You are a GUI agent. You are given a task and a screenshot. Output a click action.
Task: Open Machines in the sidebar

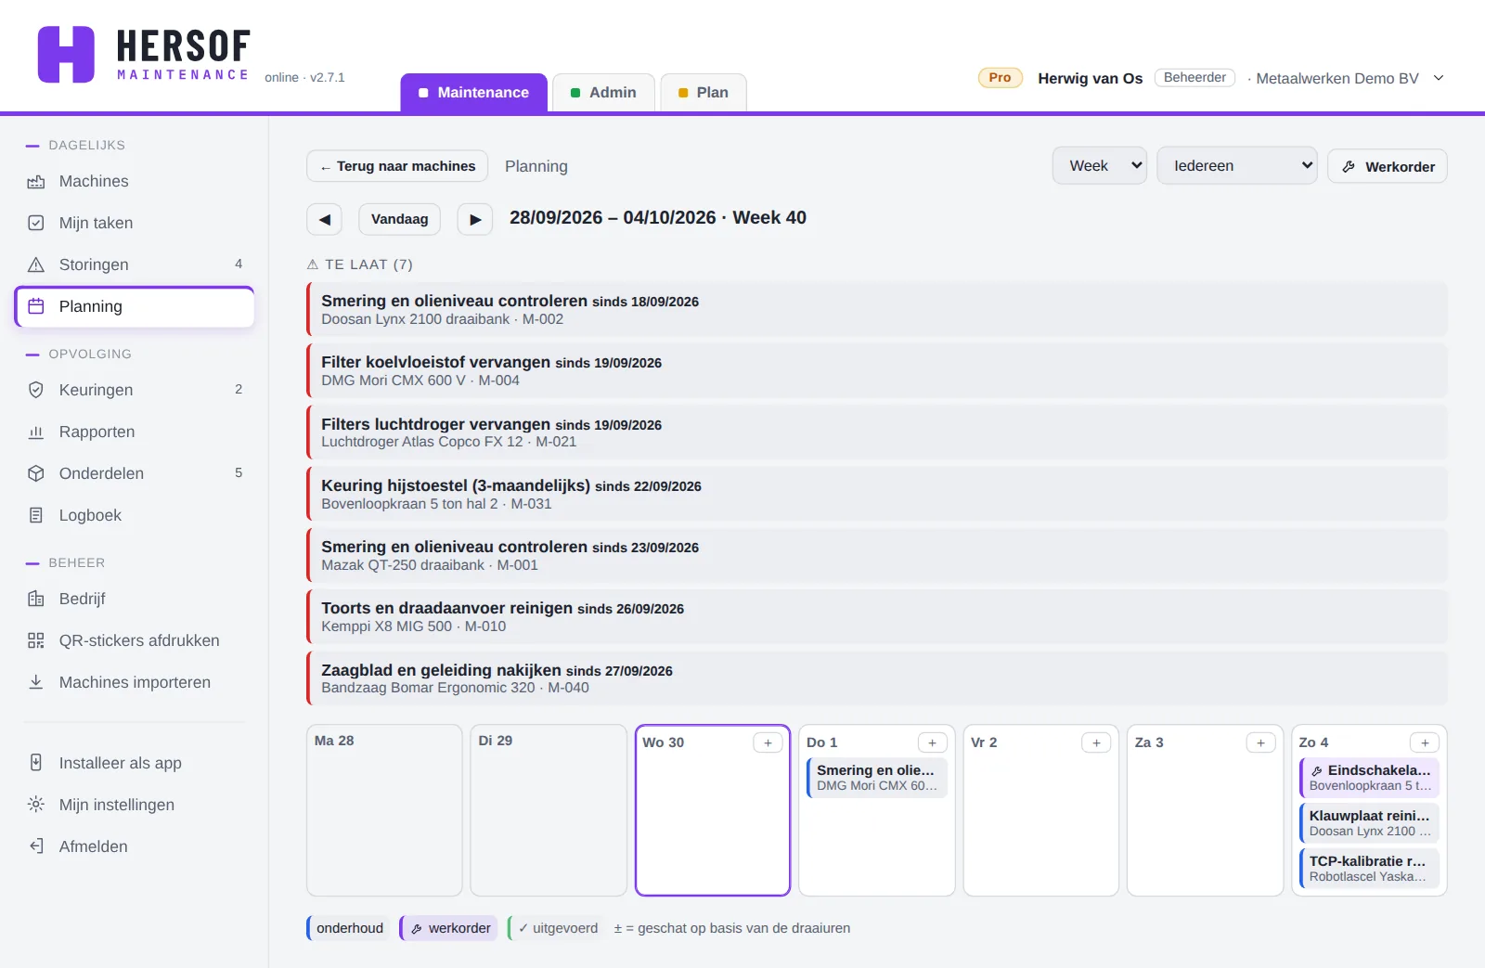pos(135,181)
